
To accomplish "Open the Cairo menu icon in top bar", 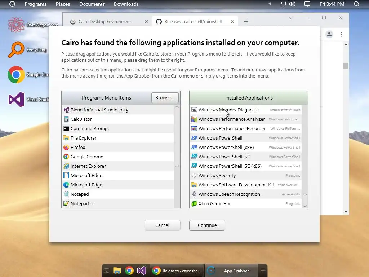I will pos(12,4).
